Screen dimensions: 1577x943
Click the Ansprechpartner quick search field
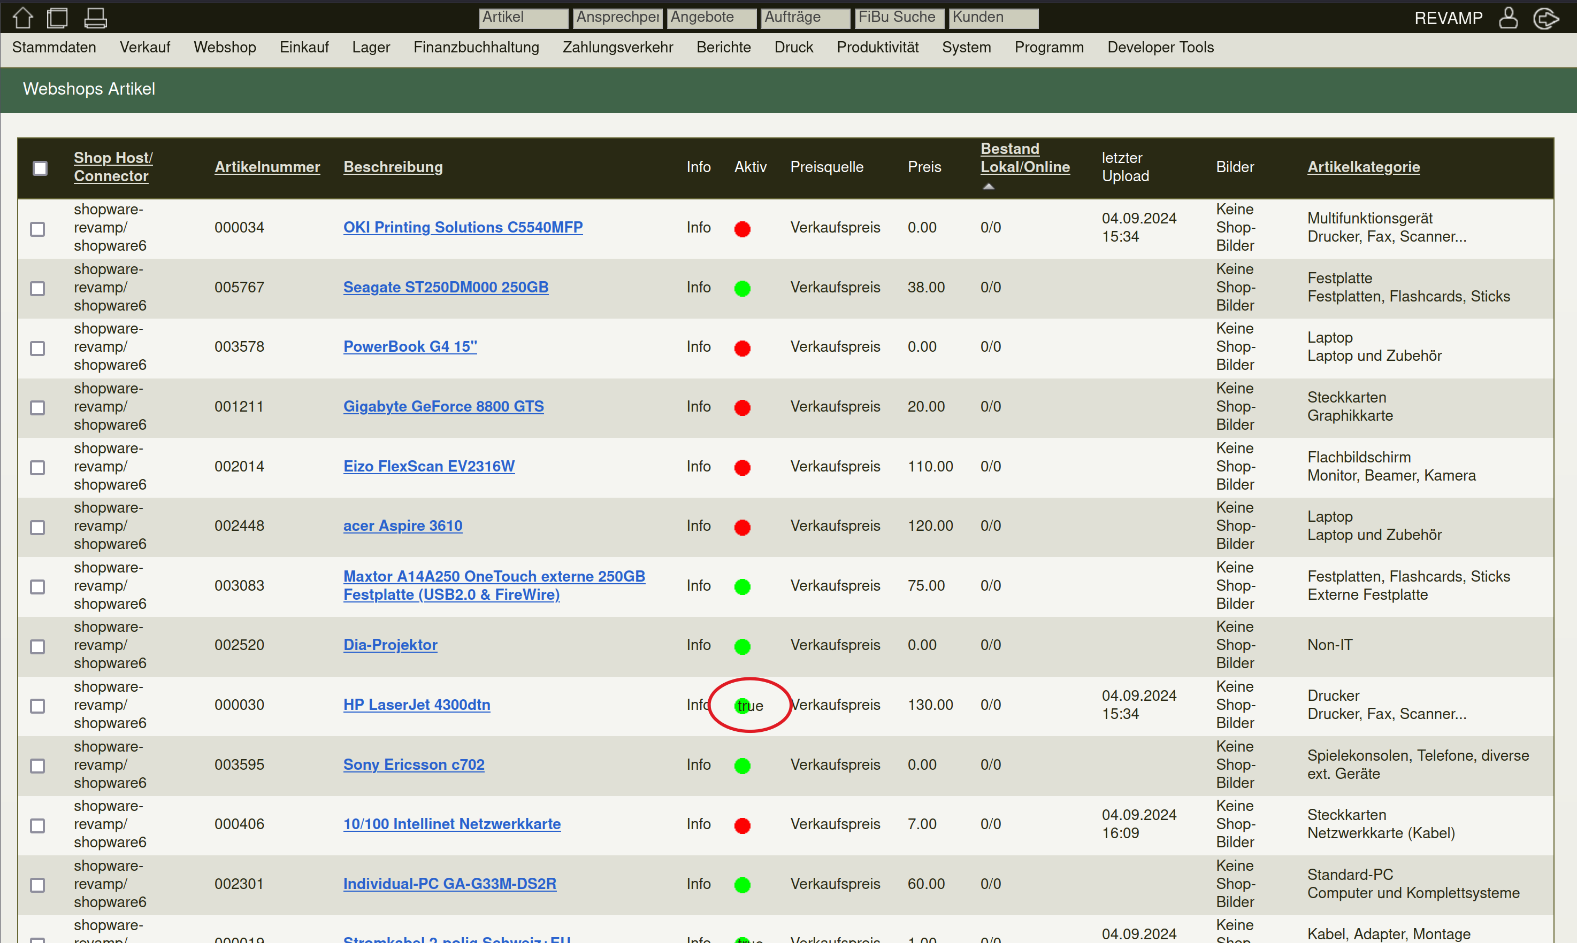(617, 18)
